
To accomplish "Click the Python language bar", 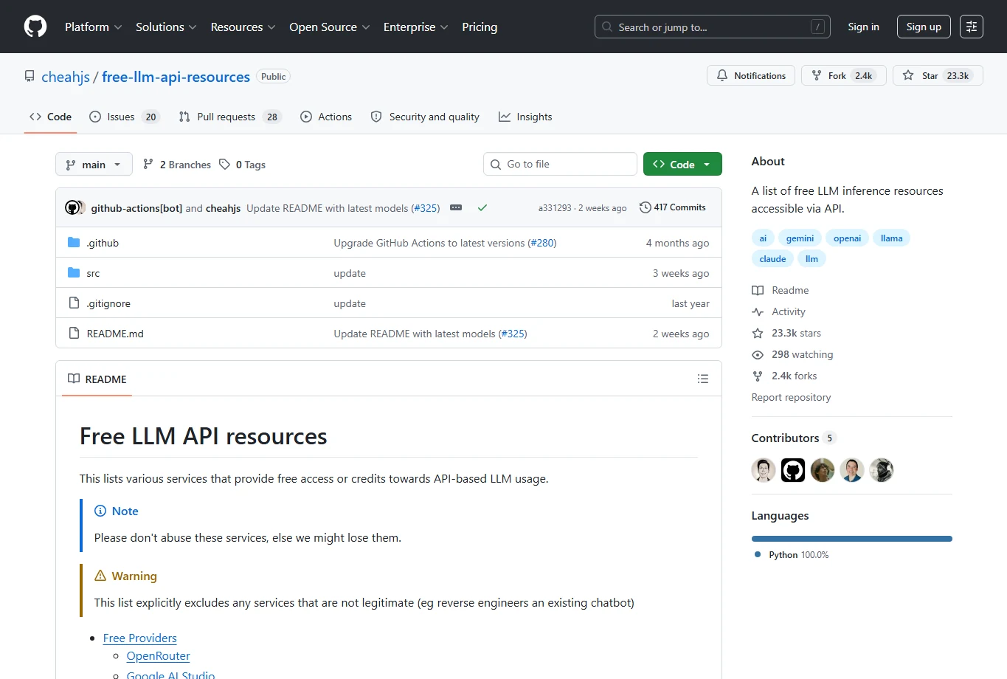I will [x=852, y=539].
